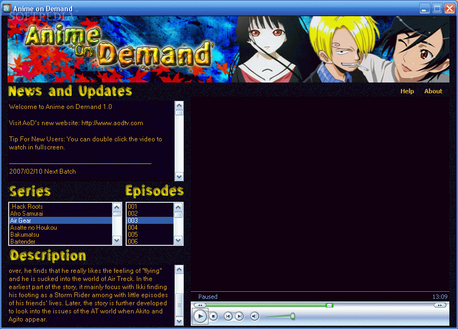This screenshot has height=329, width=458.
Task: Skip to the previous track
Action: pos(228,316)
